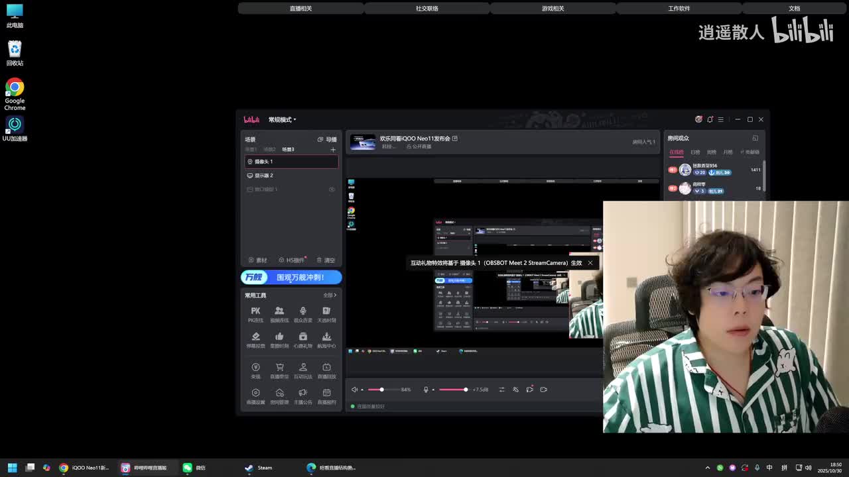The height and width of the screenshot is (477, 849).
Task: Select the 摄像头 1 source
Action: pyautogui.click(x=291, y=162)
